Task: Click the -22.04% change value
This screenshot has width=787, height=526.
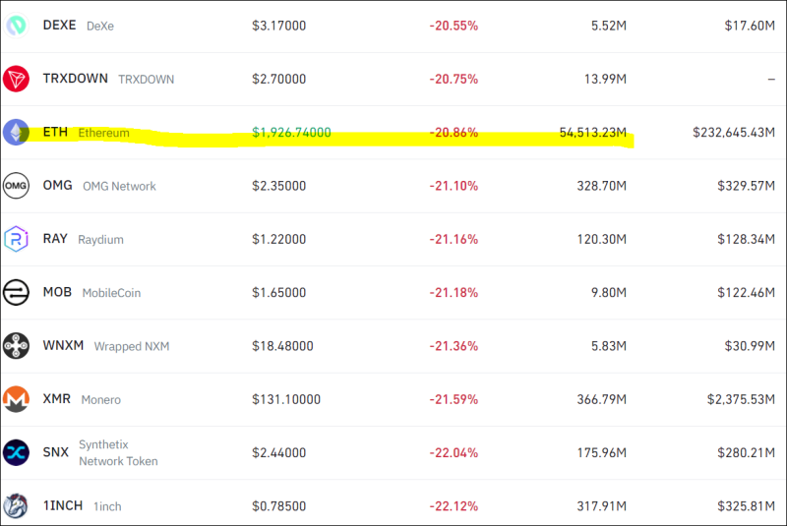Action: (x=454, y=453)
